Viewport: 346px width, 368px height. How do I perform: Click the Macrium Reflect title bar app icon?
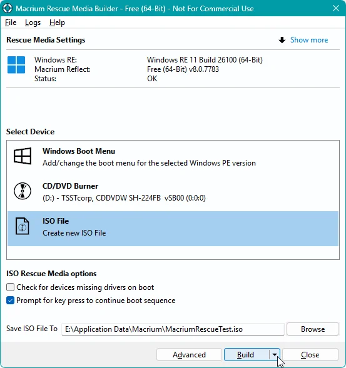click(x=8, y=9)
